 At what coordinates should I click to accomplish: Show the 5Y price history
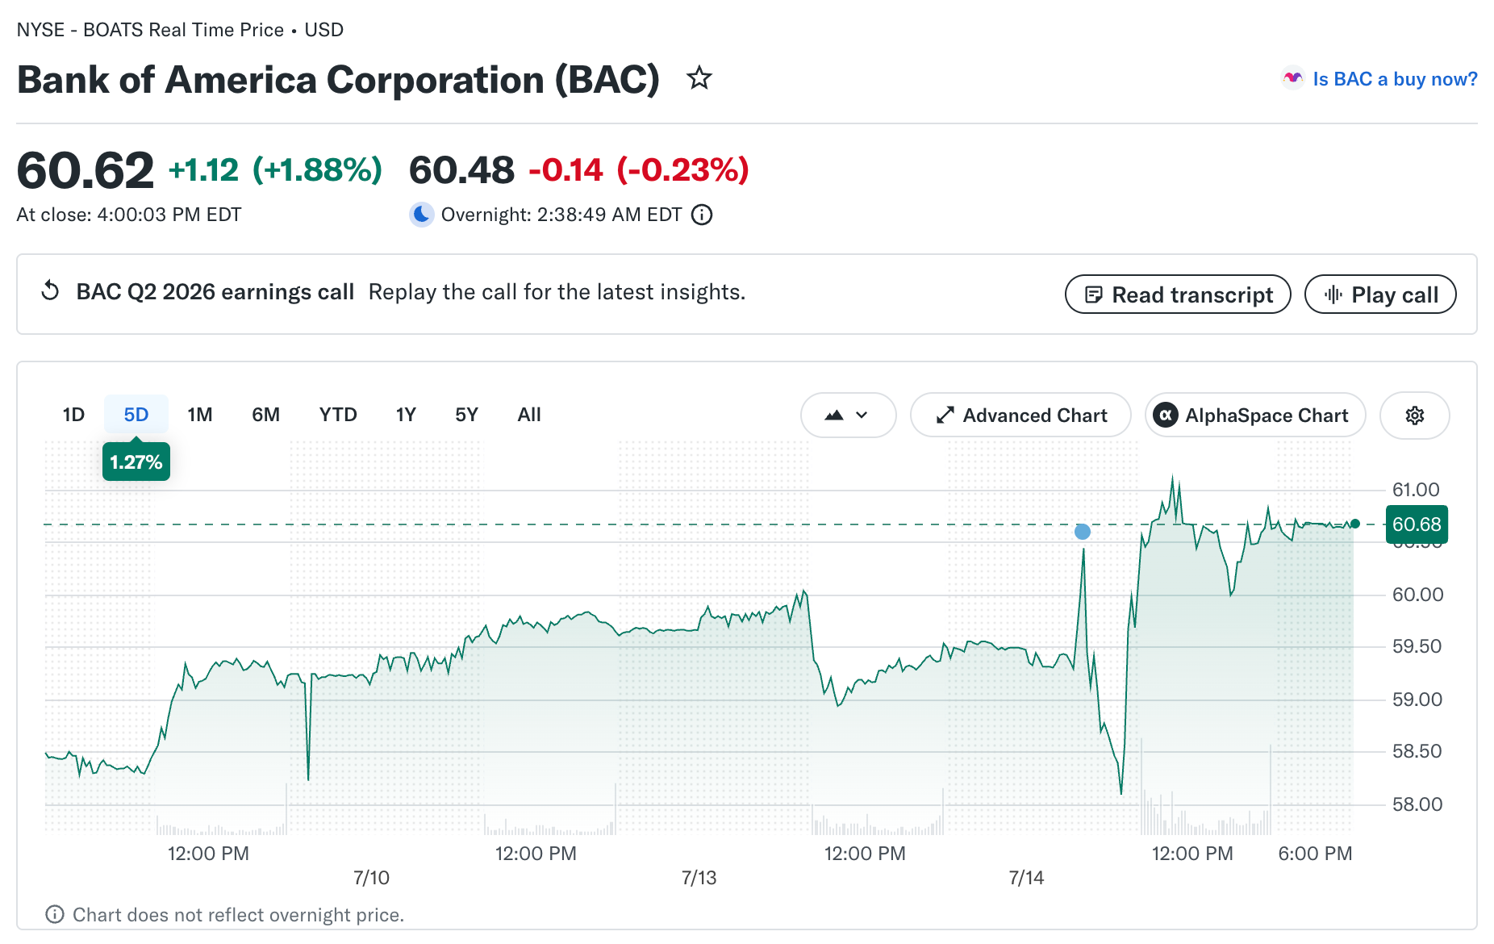[x=466, y=415]
